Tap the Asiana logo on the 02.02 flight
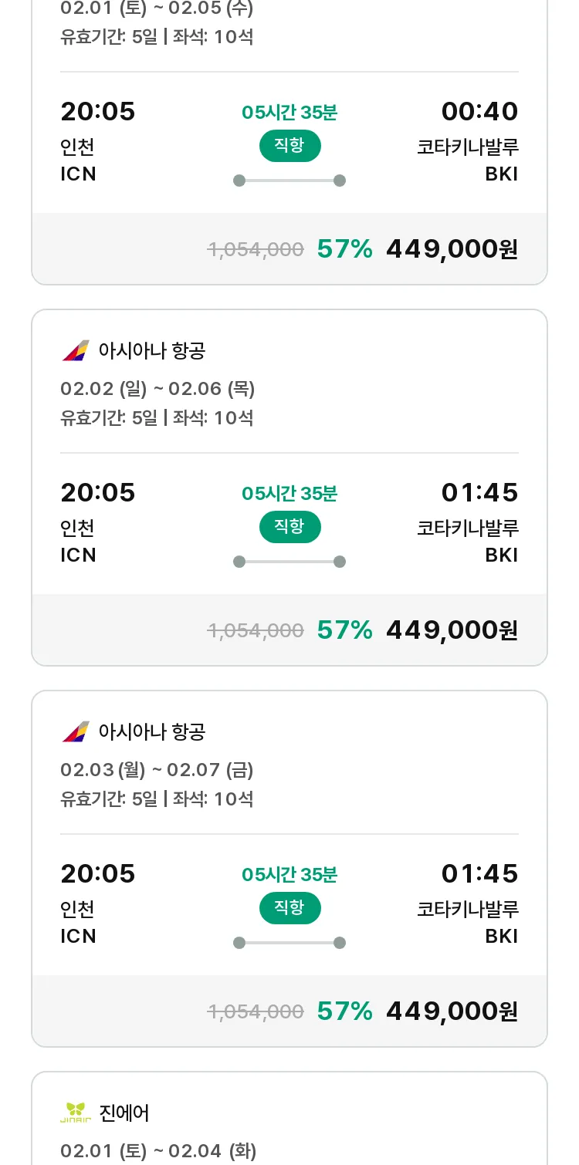The image size is (579, 1165). (76, 351)
